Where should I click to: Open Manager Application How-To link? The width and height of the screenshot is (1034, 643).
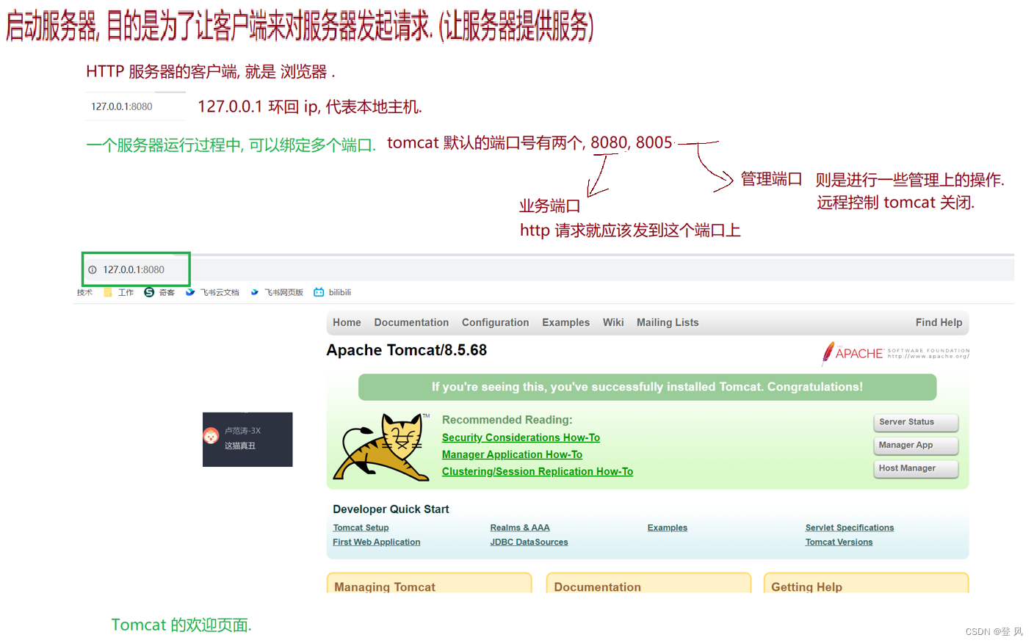coord(512,454)
